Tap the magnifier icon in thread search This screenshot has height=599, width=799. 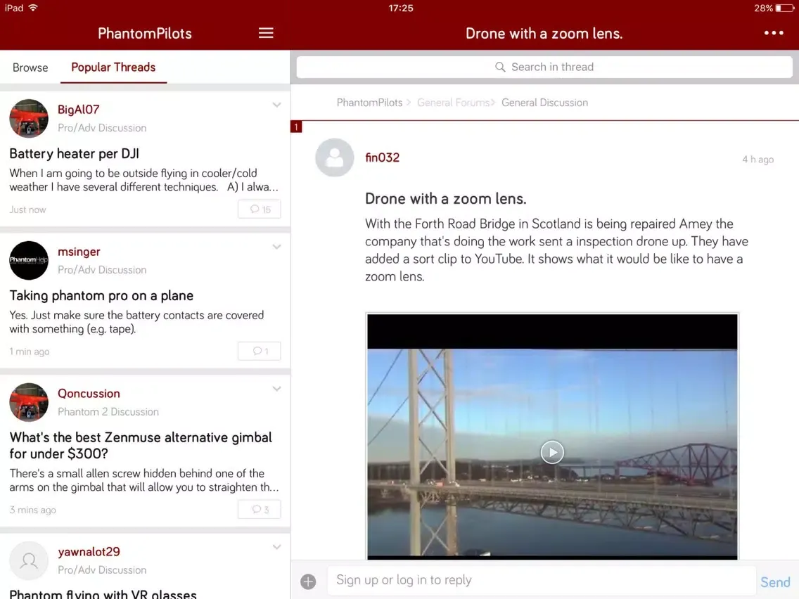point(500,67)
